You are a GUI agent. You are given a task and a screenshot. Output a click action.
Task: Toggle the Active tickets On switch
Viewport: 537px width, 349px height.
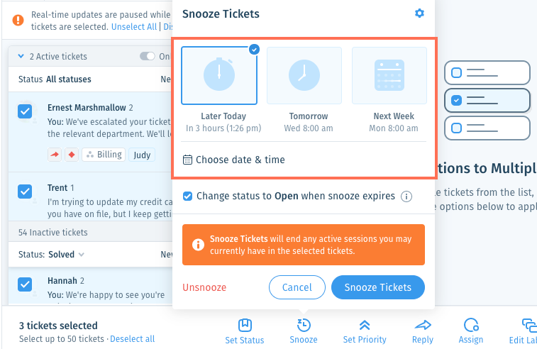pos(148,56)
